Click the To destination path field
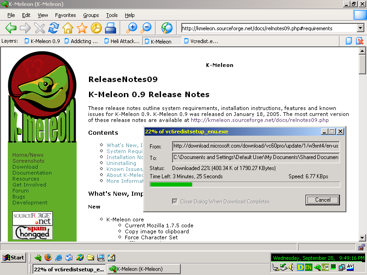This screenshot has height=275, width=367. point(256,157)
